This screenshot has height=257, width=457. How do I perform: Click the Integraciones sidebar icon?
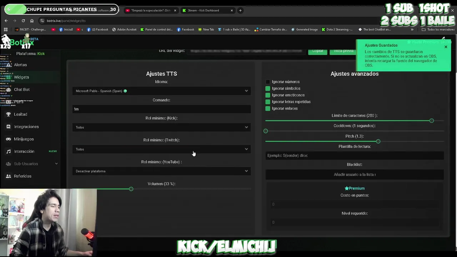[x=9, y=127]
